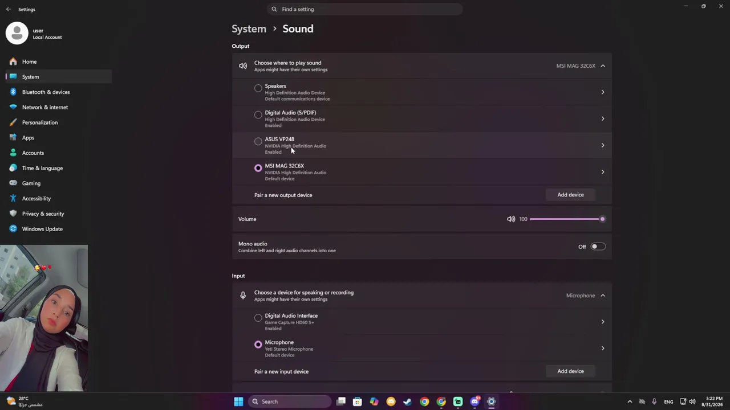Screen dimensions: 730x410
Task: Open the weather widget showing 28°C
Action: point(25,401)
